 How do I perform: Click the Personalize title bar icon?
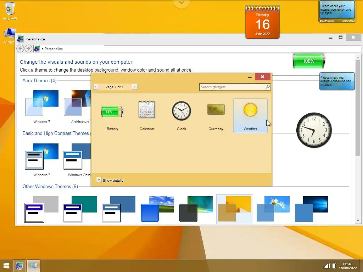[x=20, y=39]
